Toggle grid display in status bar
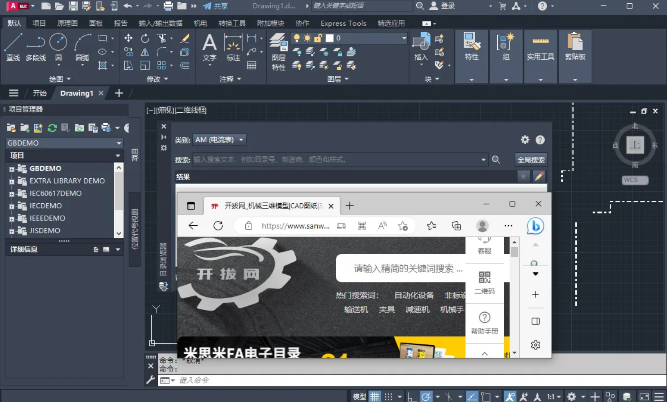Image resolution: width=667 pixels, height=402 pixels. pyautogui.click(x=375, y=396)
